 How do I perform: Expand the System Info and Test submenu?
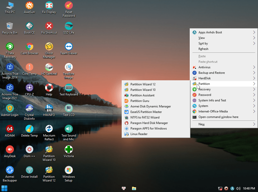coord(224,100)
